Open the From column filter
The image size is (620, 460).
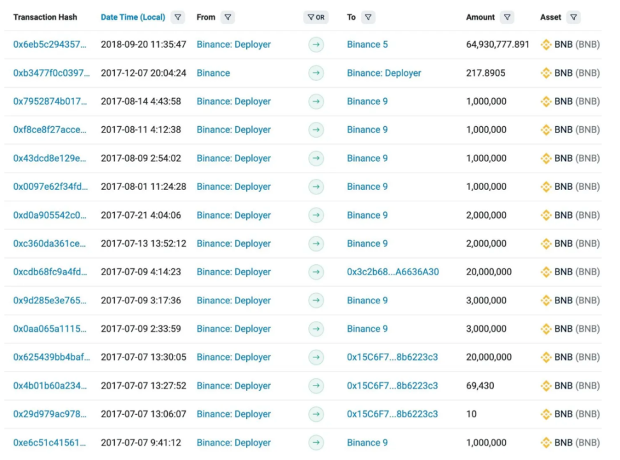coord(228,17)
